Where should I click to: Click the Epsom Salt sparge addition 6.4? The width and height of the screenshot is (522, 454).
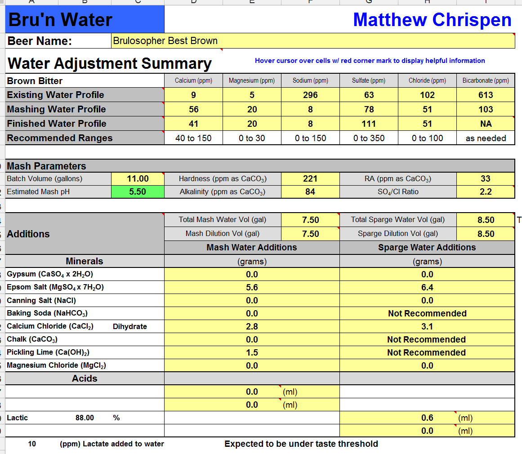(x=427, y=287)
